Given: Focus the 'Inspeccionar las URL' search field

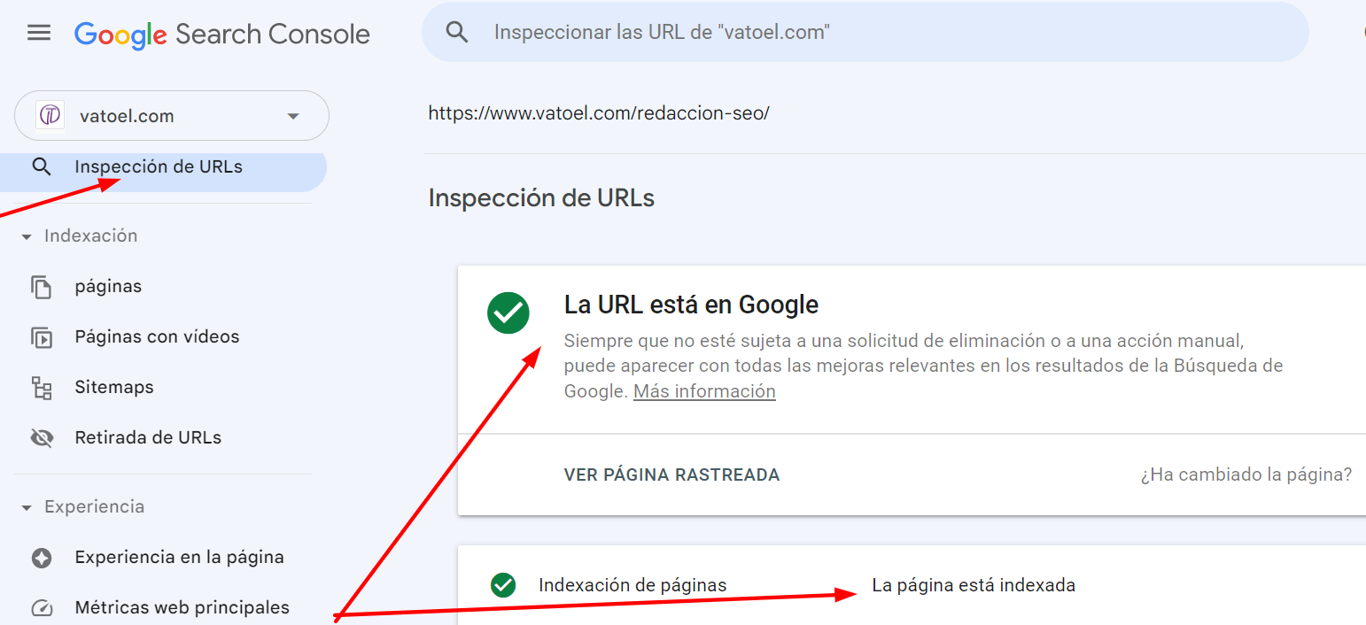Looking at the screenshot, I should coord(865,32).
